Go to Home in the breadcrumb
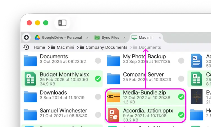211x127 pixels. (x=39, y=47)
